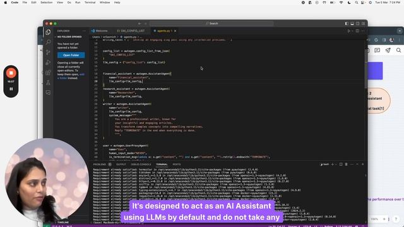Screen dimensions: 404x227
Task: Create a new terminal with plus icon
Action: pos(333,164)
